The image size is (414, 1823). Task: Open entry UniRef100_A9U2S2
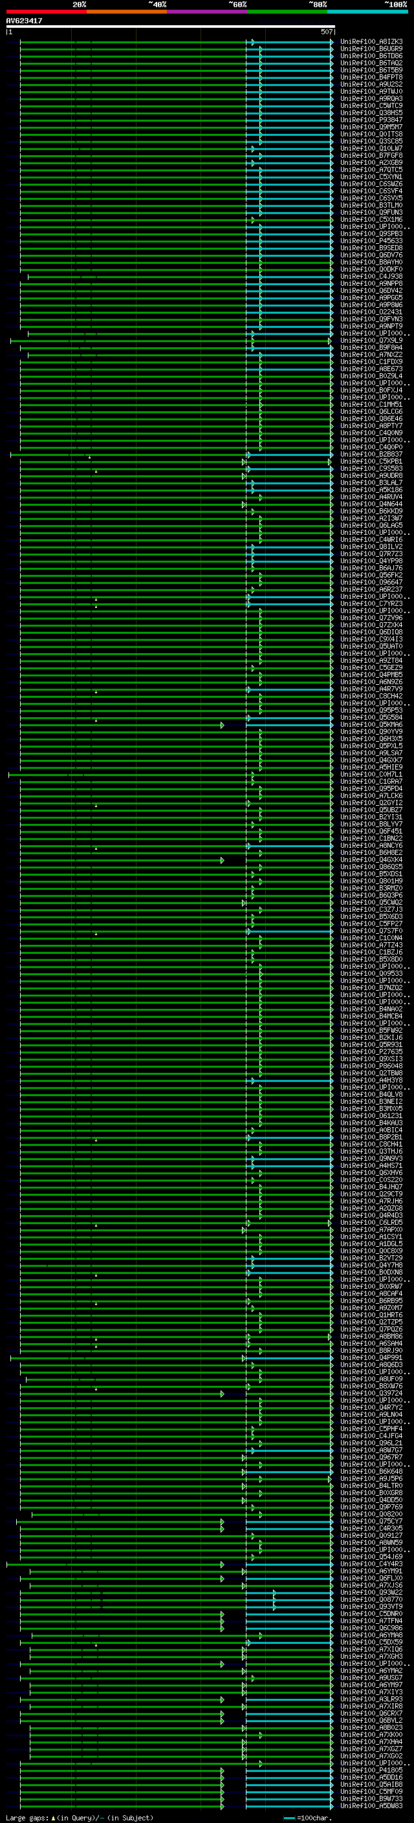click(371, 84)
